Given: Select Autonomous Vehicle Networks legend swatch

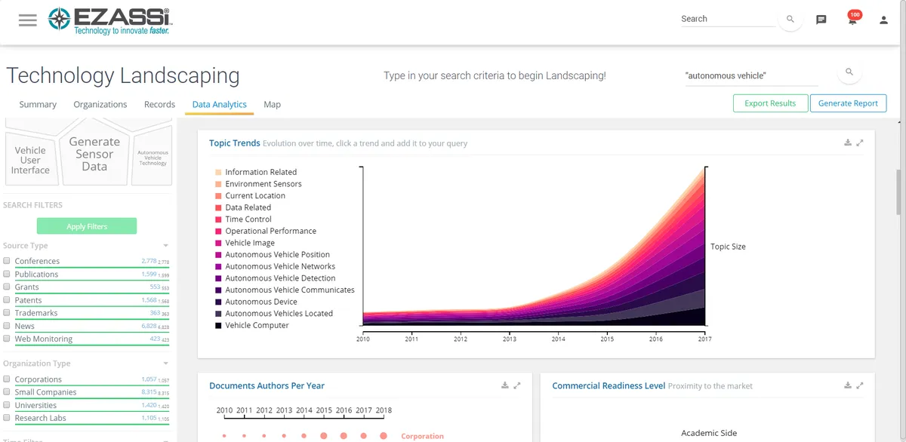Looking at the screenshot, I should coord(218,266).
